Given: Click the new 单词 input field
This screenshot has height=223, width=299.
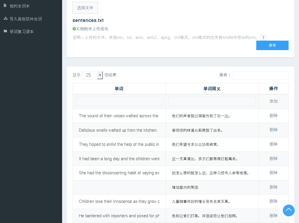Looking at the screenshot, I should click(x=119, y=101).
